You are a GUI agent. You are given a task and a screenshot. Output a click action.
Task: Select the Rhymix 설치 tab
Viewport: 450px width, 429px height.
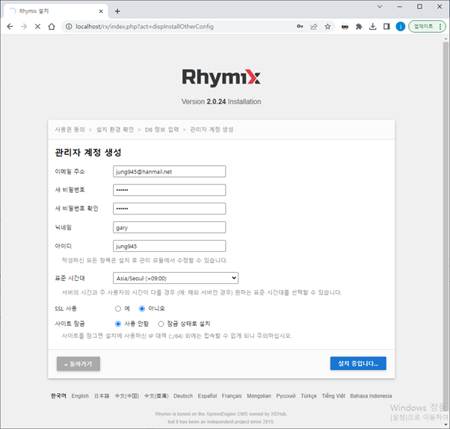(x=56, y=11)
